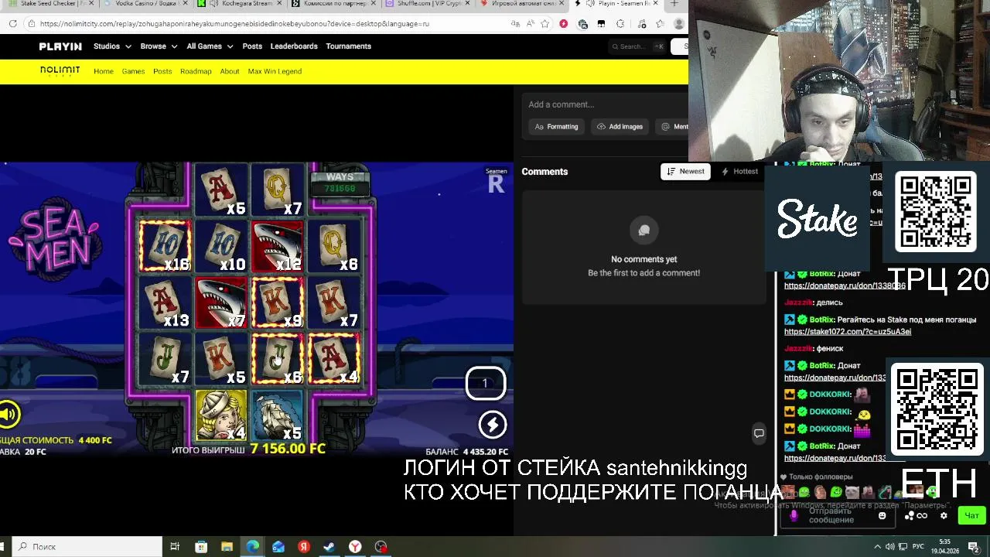Mute the slot game sound speaker icon
990x557 pixels.
8,415
